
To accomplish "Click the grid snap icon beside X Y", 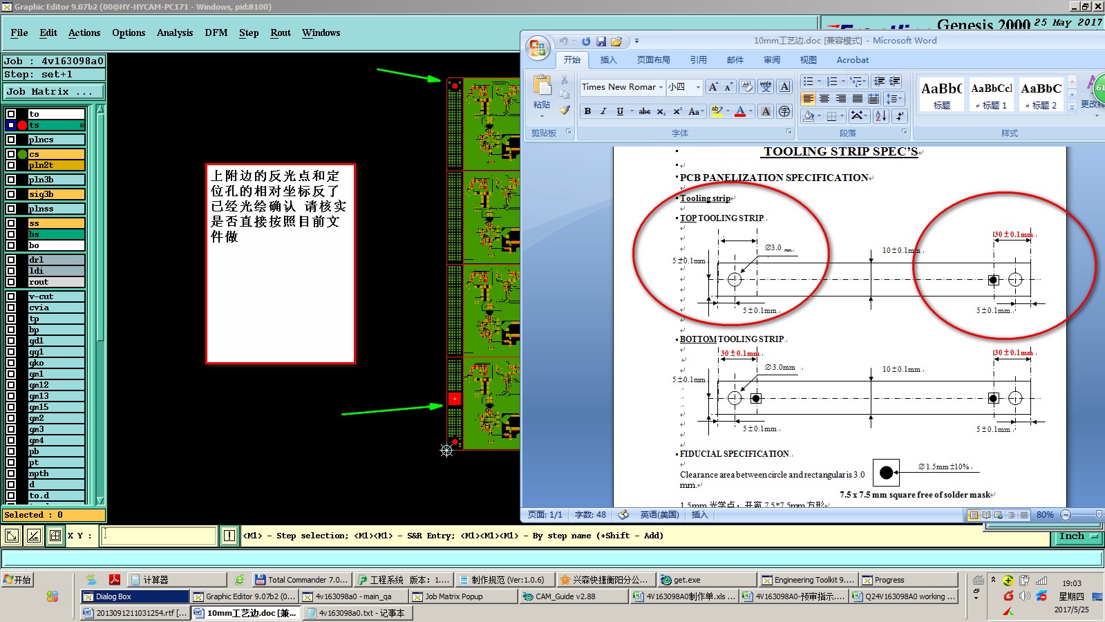I will coord(55,536).
